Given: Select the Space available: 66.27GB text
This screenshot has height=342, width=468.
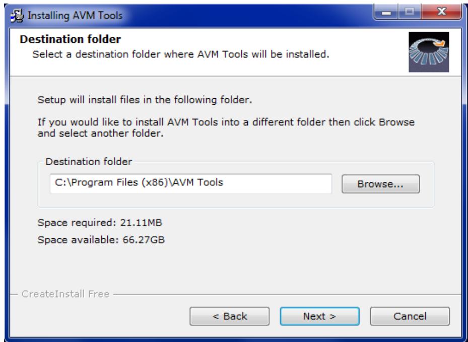Looking at the screenshot, I should (x=101, y=240).
